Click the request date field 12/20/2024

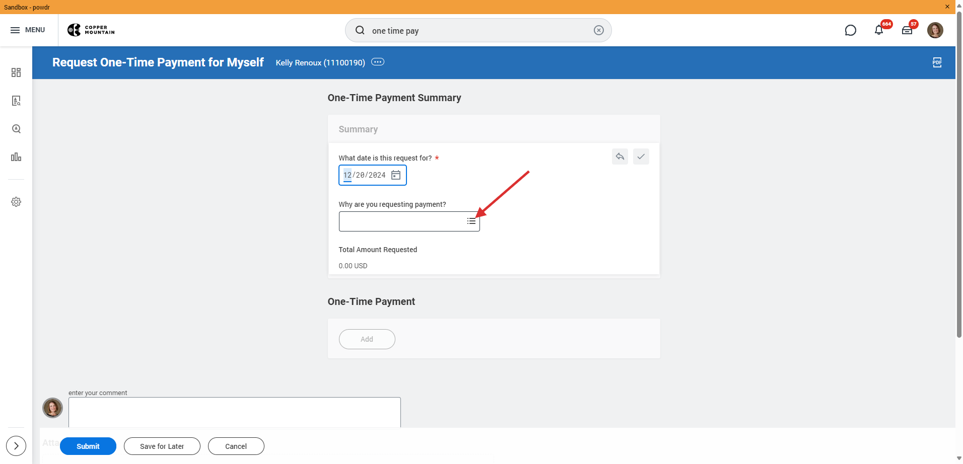point(372,175)
